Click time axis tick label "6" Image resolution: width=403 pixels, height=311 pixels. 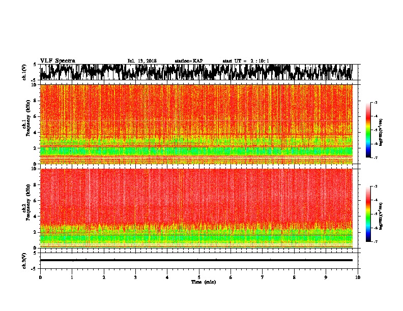231,277
